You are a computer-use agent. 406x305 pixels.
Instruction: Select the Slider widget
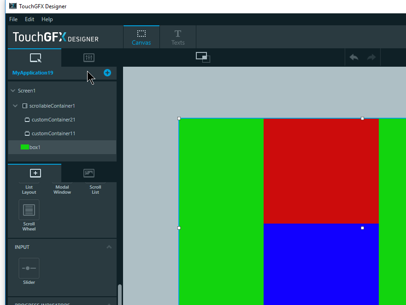pos(29,271)
